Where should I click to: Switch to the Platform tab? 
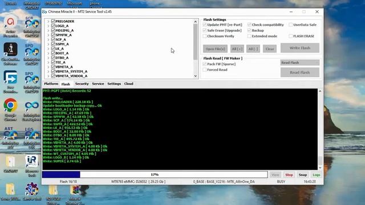coord(51,84)
